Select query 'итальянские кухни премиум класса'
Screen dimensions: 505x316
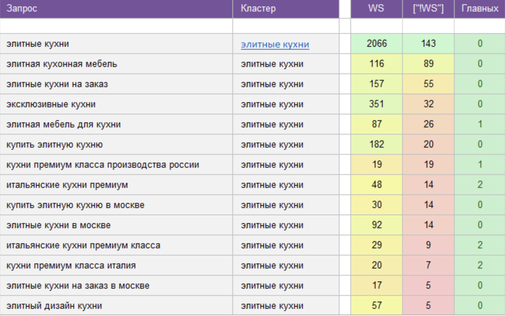[116, 245]
